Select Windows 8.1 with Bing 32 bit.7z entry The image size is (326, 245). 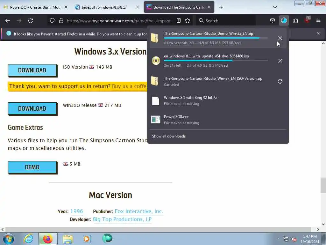(x=218, y=100)
